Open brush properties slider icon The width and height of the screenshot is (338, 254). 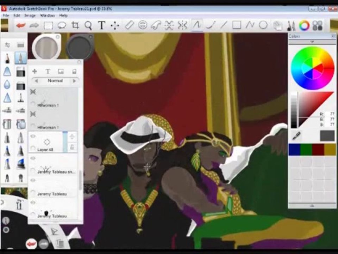tap(7, 45)
